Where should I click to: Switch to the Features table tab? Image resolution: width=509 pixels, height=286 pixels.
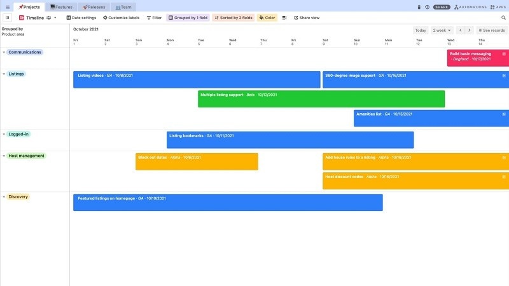[x=61, y=7]
